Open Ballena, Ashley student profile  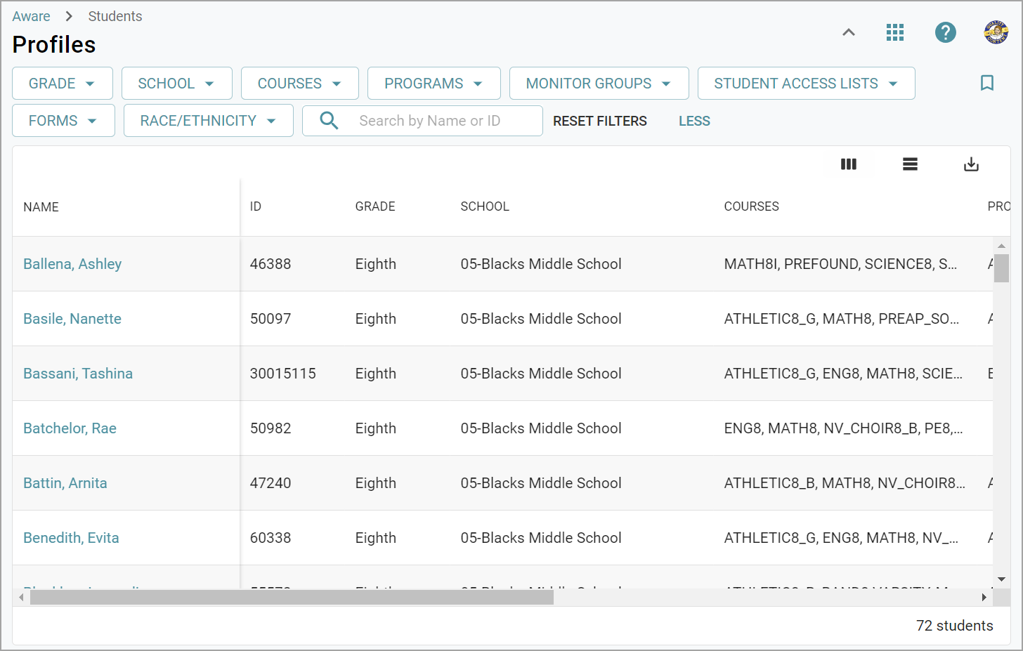click(x=72, y=264)
